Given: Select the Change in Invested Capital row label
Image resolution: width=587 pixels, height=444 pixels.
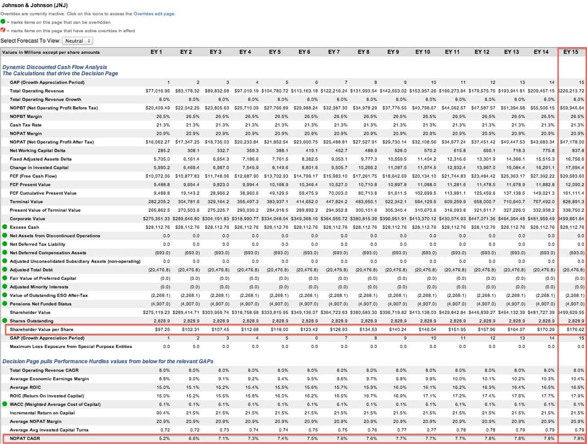Looking at the screenshot, I should point(39,168).
